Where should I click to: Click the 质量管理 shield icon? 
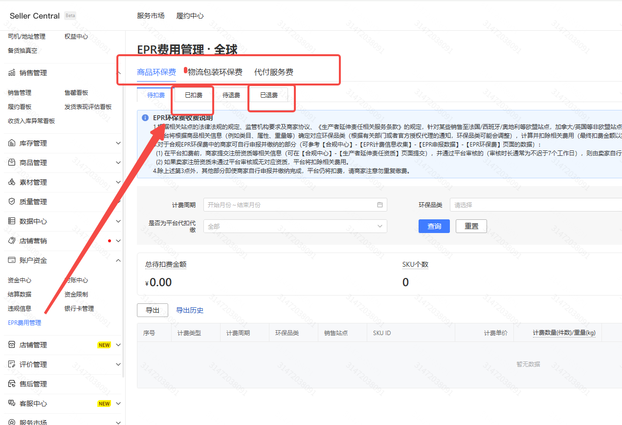(12, 202)
